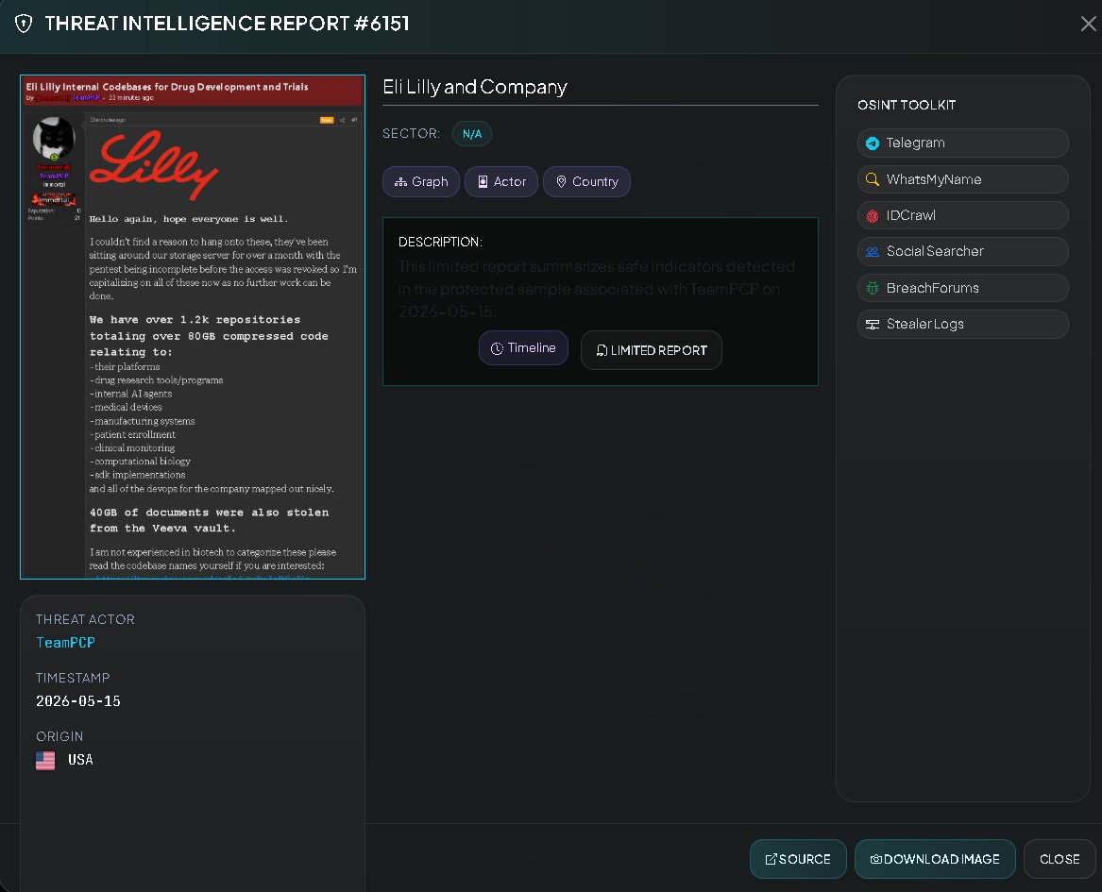Open the Graph view button
Viewport: 1102px width, 892px height.
(x=421, y=182)
